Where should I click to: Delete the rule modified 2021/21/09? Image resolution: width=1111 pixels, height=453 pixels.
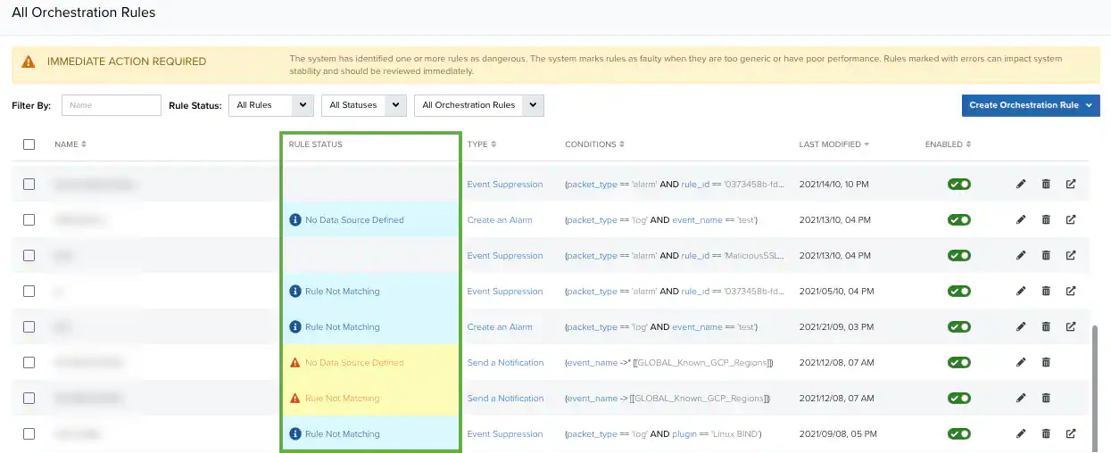click(x=1046, y=327)
